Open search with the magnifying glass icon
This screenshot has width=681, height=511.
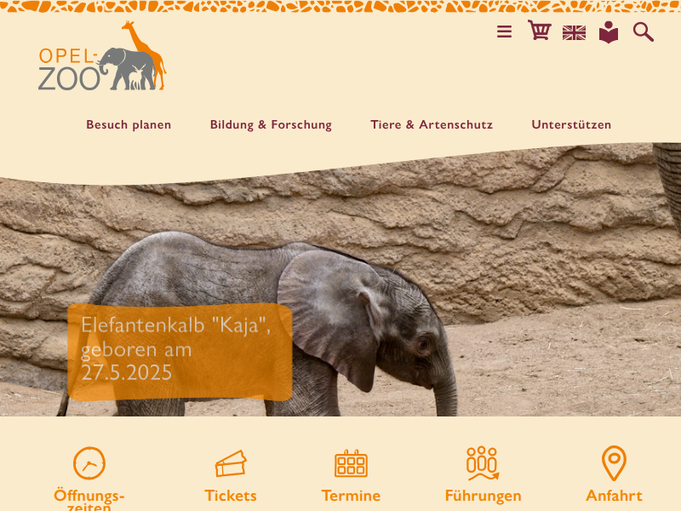[644, 32]
